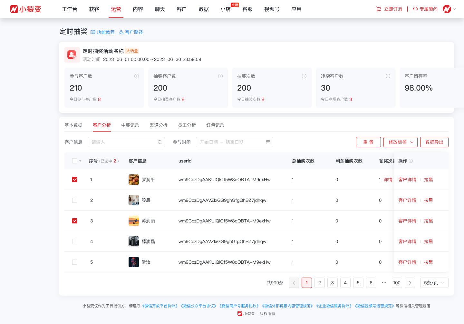Viewport: 464px width, 324px height.
Task: Click 罗润平's avatar thumbnail
Action: pos(134,180)
